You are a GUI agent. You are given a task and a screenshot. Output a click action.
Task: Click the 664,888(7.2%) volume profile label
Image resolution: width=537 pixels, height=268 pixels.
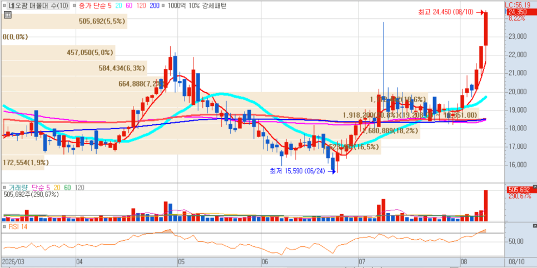(x=142, y=84)
